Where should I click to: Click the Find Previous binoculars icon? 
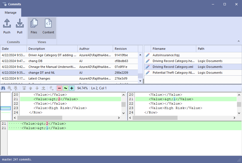pos(16,88)
